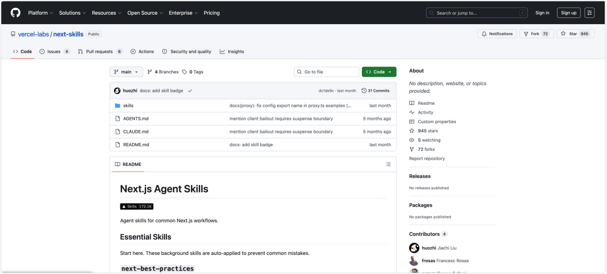Open the skills folder
The width and height of the screenshot is (607, 274).
(x=128, y=105)
